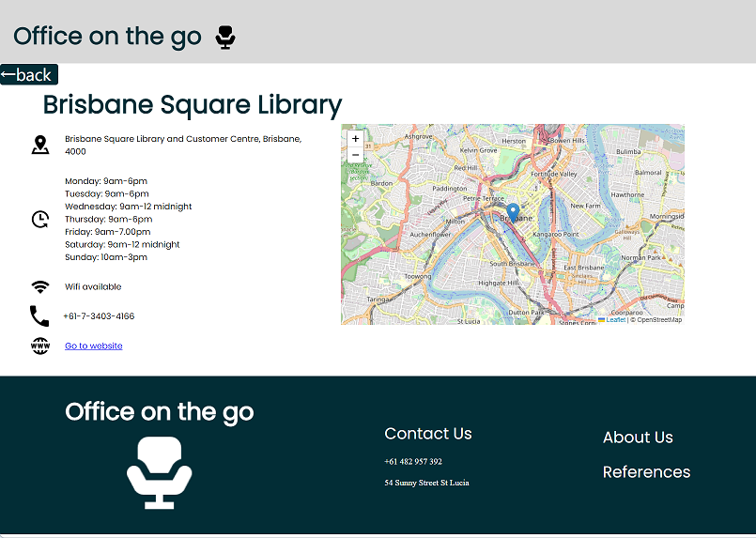Click the location pin icon beside address
Screen dimensions: 756x538
39,145
